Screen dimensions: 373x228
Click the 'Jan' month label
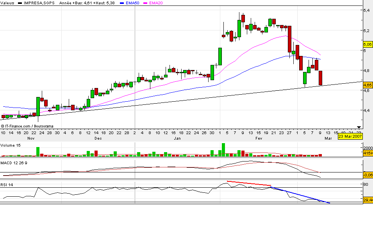point(177,138)
